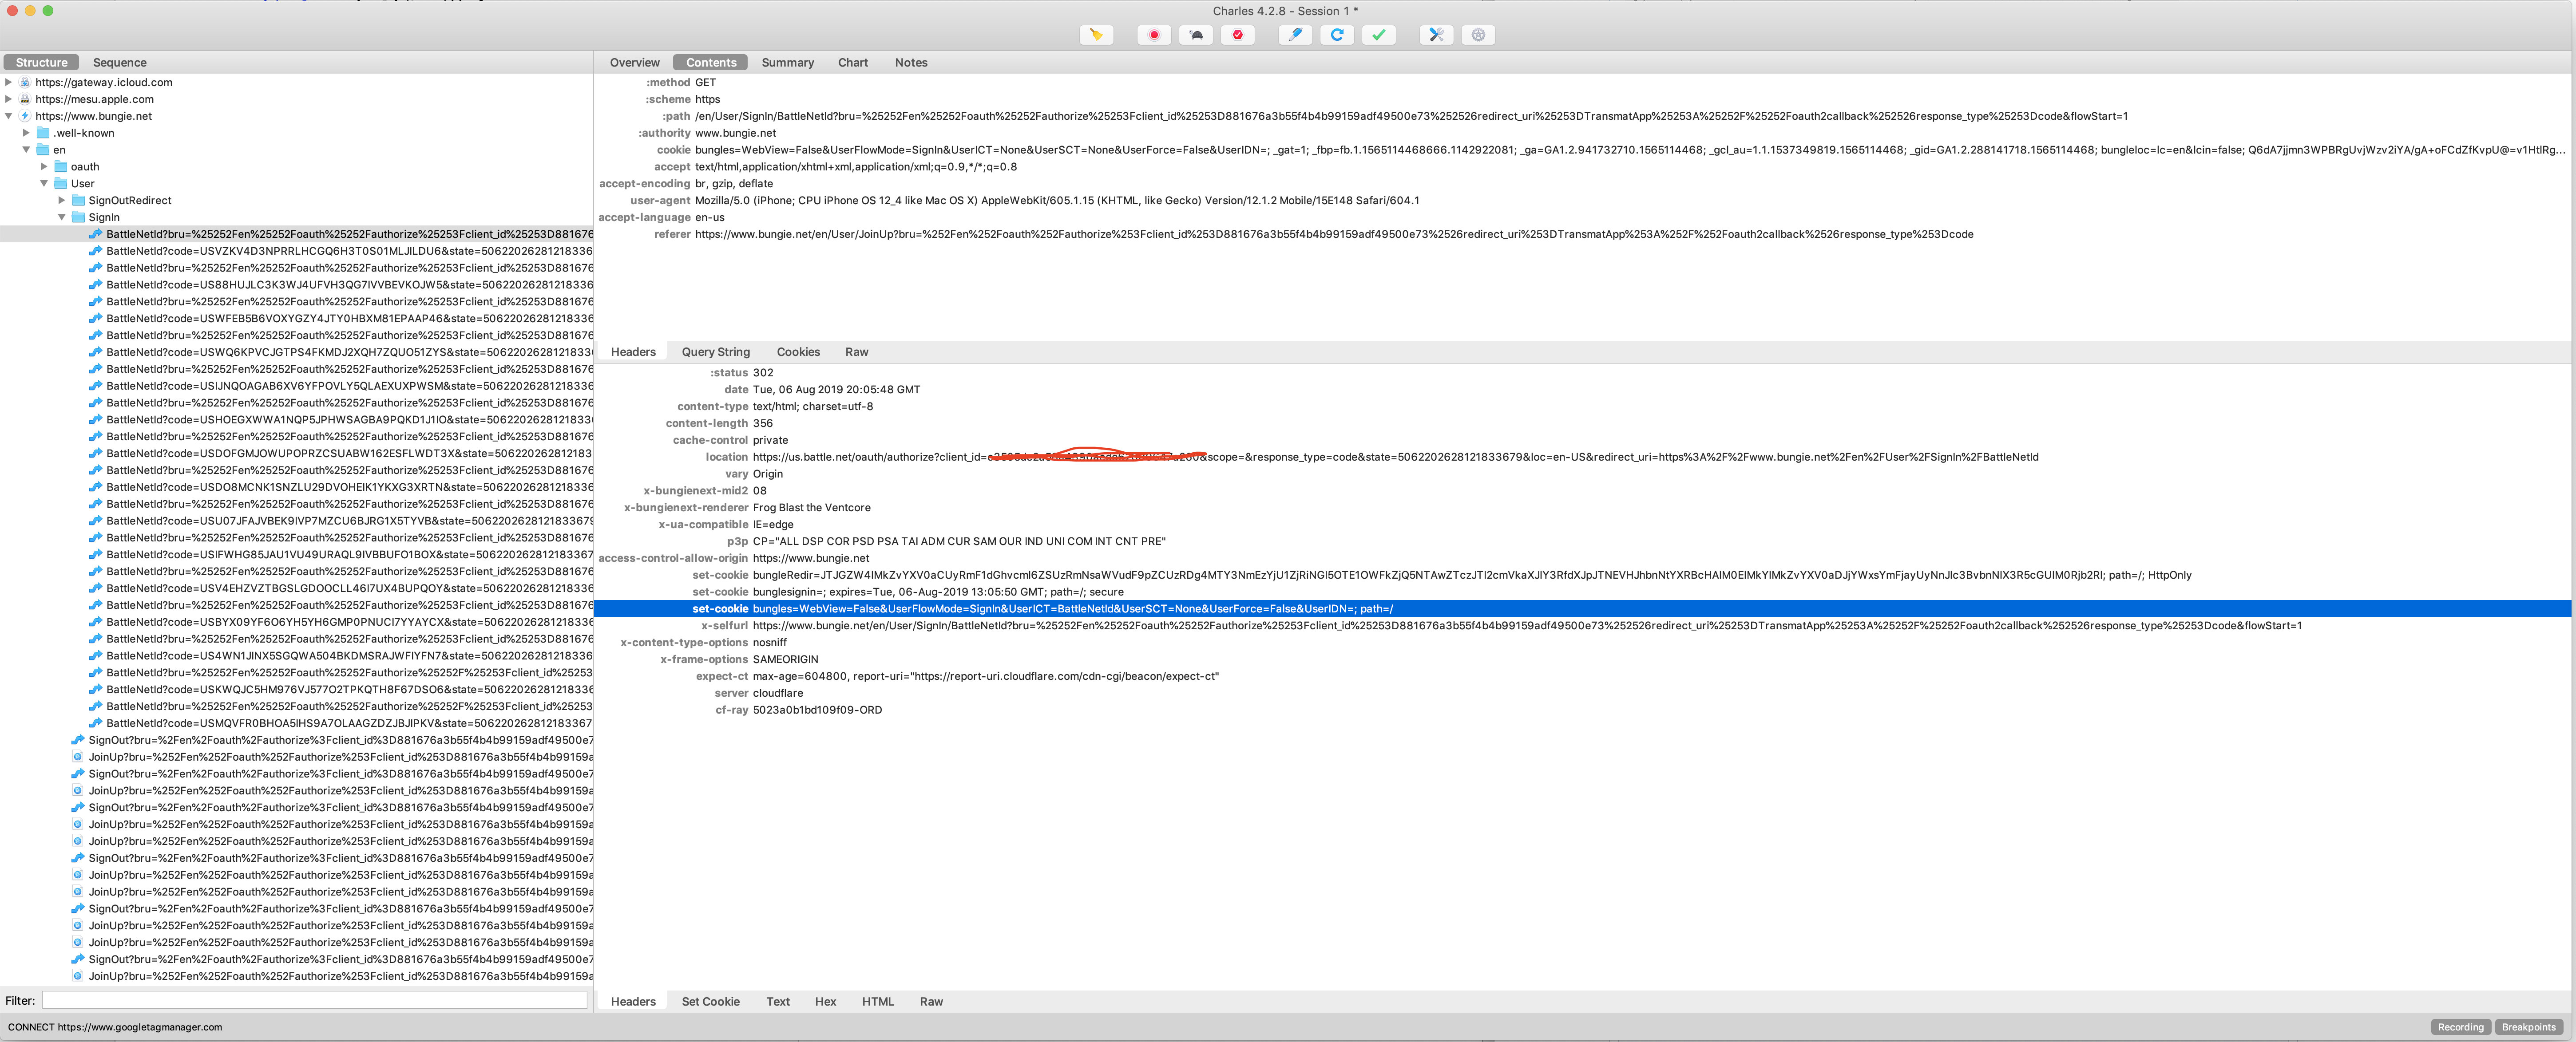Screen dimensions: 2576x1042
Task: Expand the oauth folder
Action: point(44,167)
